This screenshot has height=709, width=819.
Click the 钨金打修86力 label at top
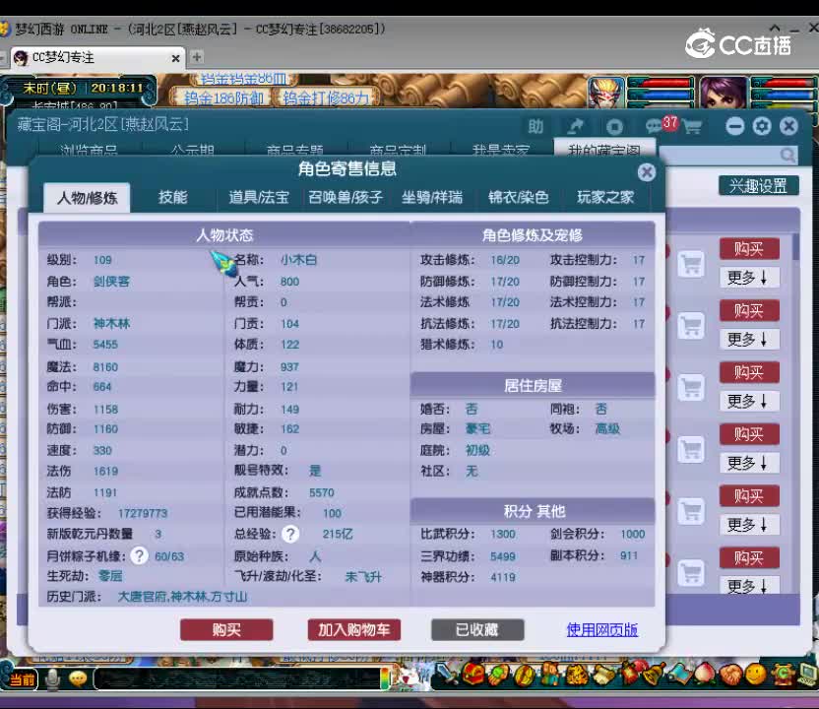point(326,97)
